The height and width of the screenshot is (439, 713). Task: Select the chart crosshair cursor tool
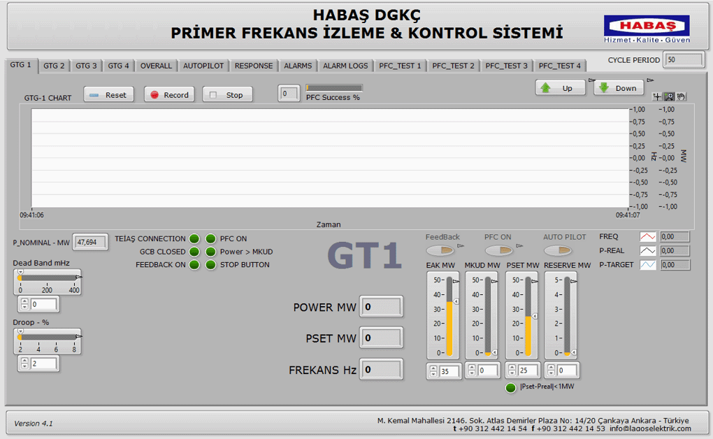pyautogui.click(x=657, y=96)
